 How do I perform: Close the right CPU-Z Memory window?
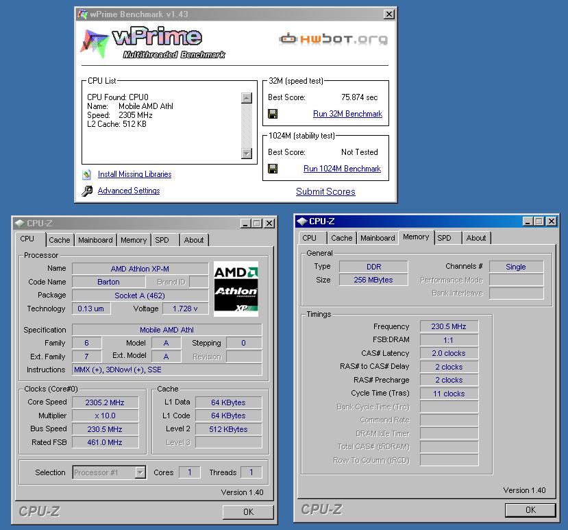[552, 221]
